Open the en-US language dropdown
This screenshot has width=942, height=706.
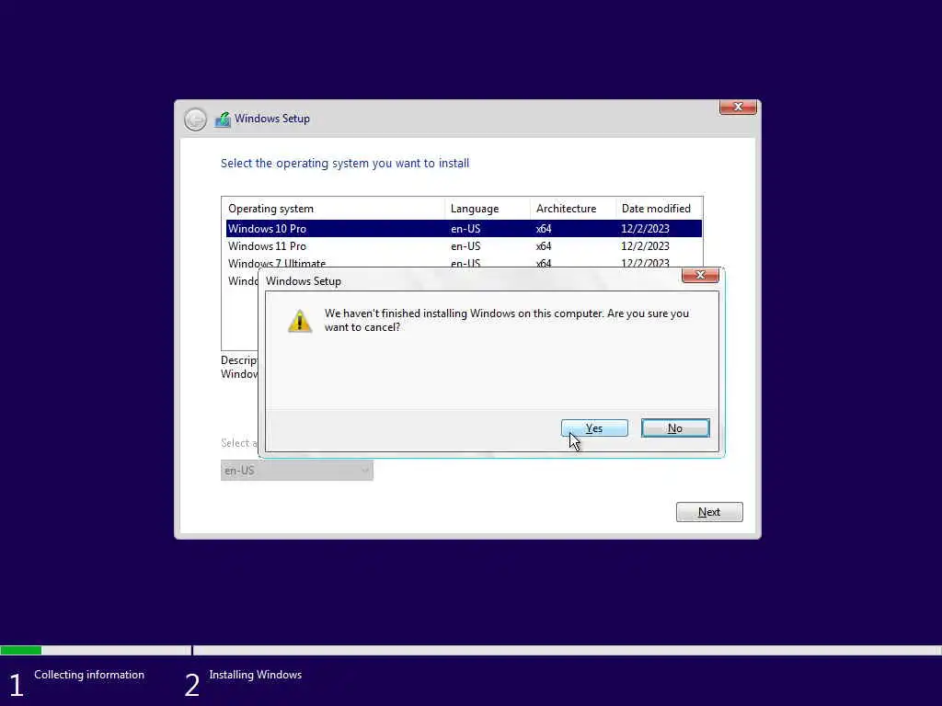(297, 471)
